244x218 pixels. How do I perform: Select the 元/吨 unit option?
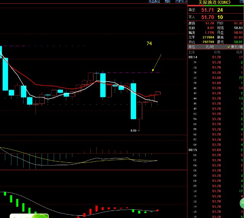tap(210, 46)
